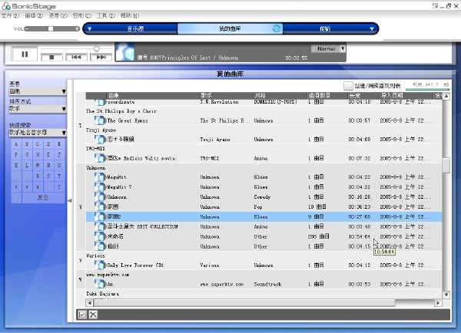Viewport: 461px width, 333px height.
Task: Stop playback with the stop button
Action: (51, 57)
